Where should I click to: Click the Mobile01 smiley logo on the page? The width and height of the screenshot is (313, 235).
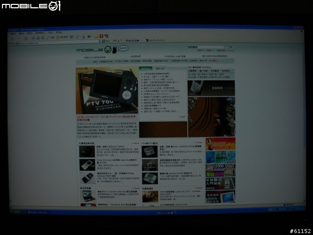coord(108,49)
